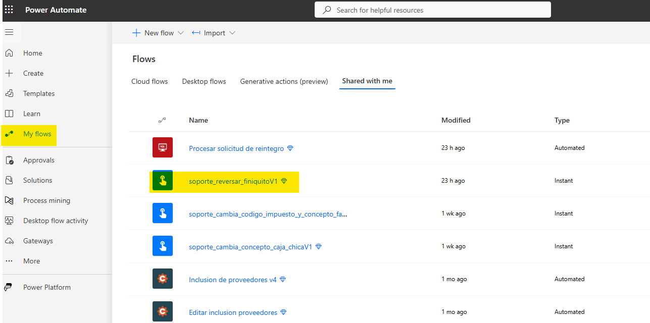
Task: Click the green touch icon of soporte_reversar_finiquitoV1
Action: 163,180
